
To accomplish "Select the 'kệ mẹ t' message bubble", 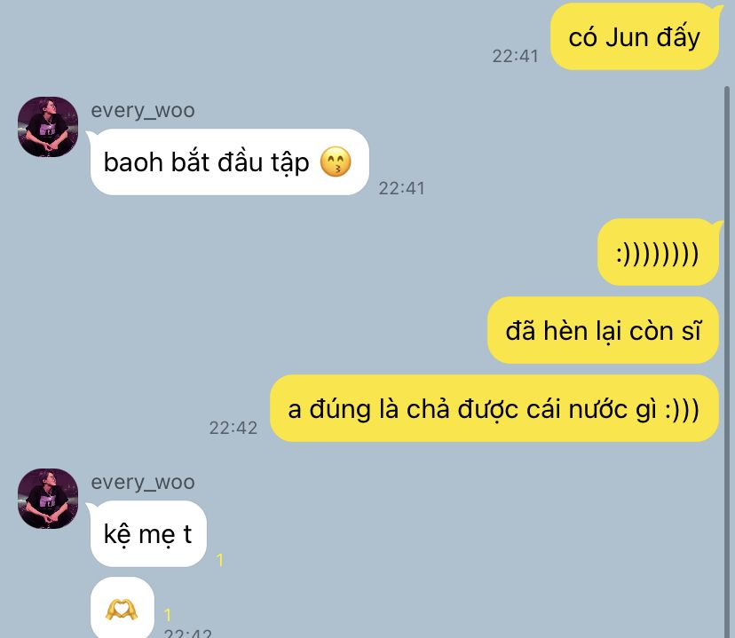I will pyautogui.click(x=148, y=533).
